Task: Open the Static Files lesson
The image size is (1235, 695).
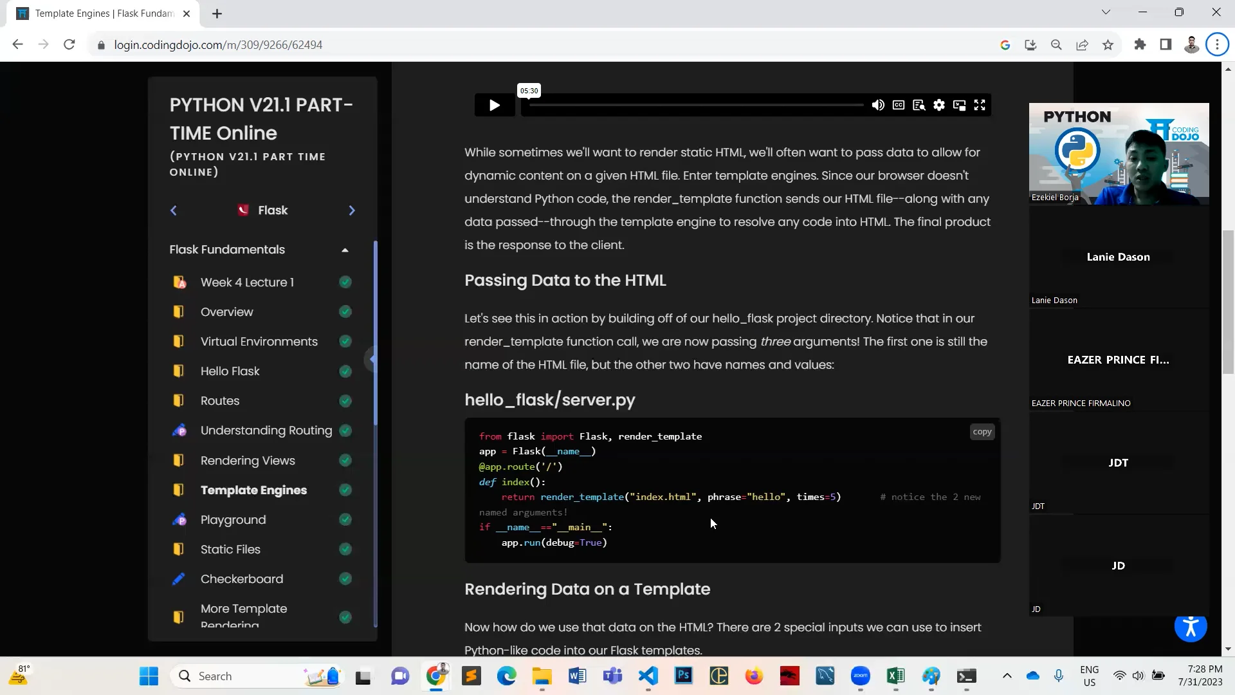Action: click(x=230, y=549)
